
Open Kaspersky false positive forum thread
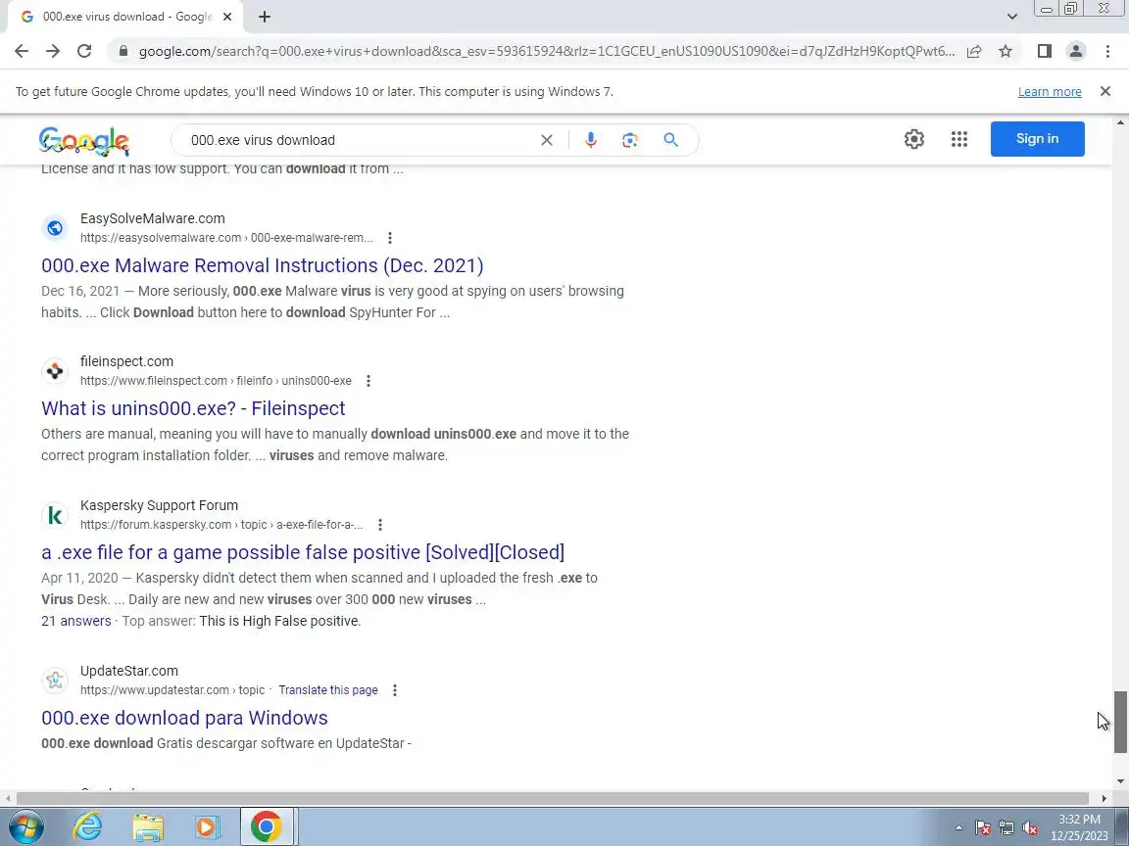[x=303, y=552]
